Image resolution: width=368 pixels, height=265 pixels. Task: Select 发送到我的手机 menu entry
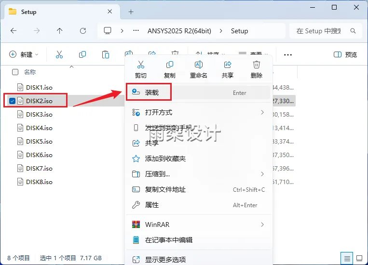click(199, 128)
